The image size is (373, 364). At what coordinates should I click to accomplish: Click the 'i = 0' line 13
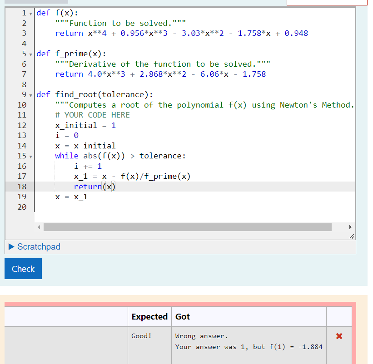(67, 135)
